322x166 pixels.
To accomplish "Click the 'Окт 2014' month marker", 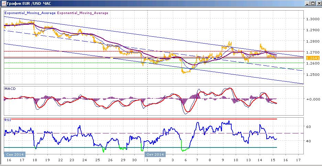I will 155,154.
